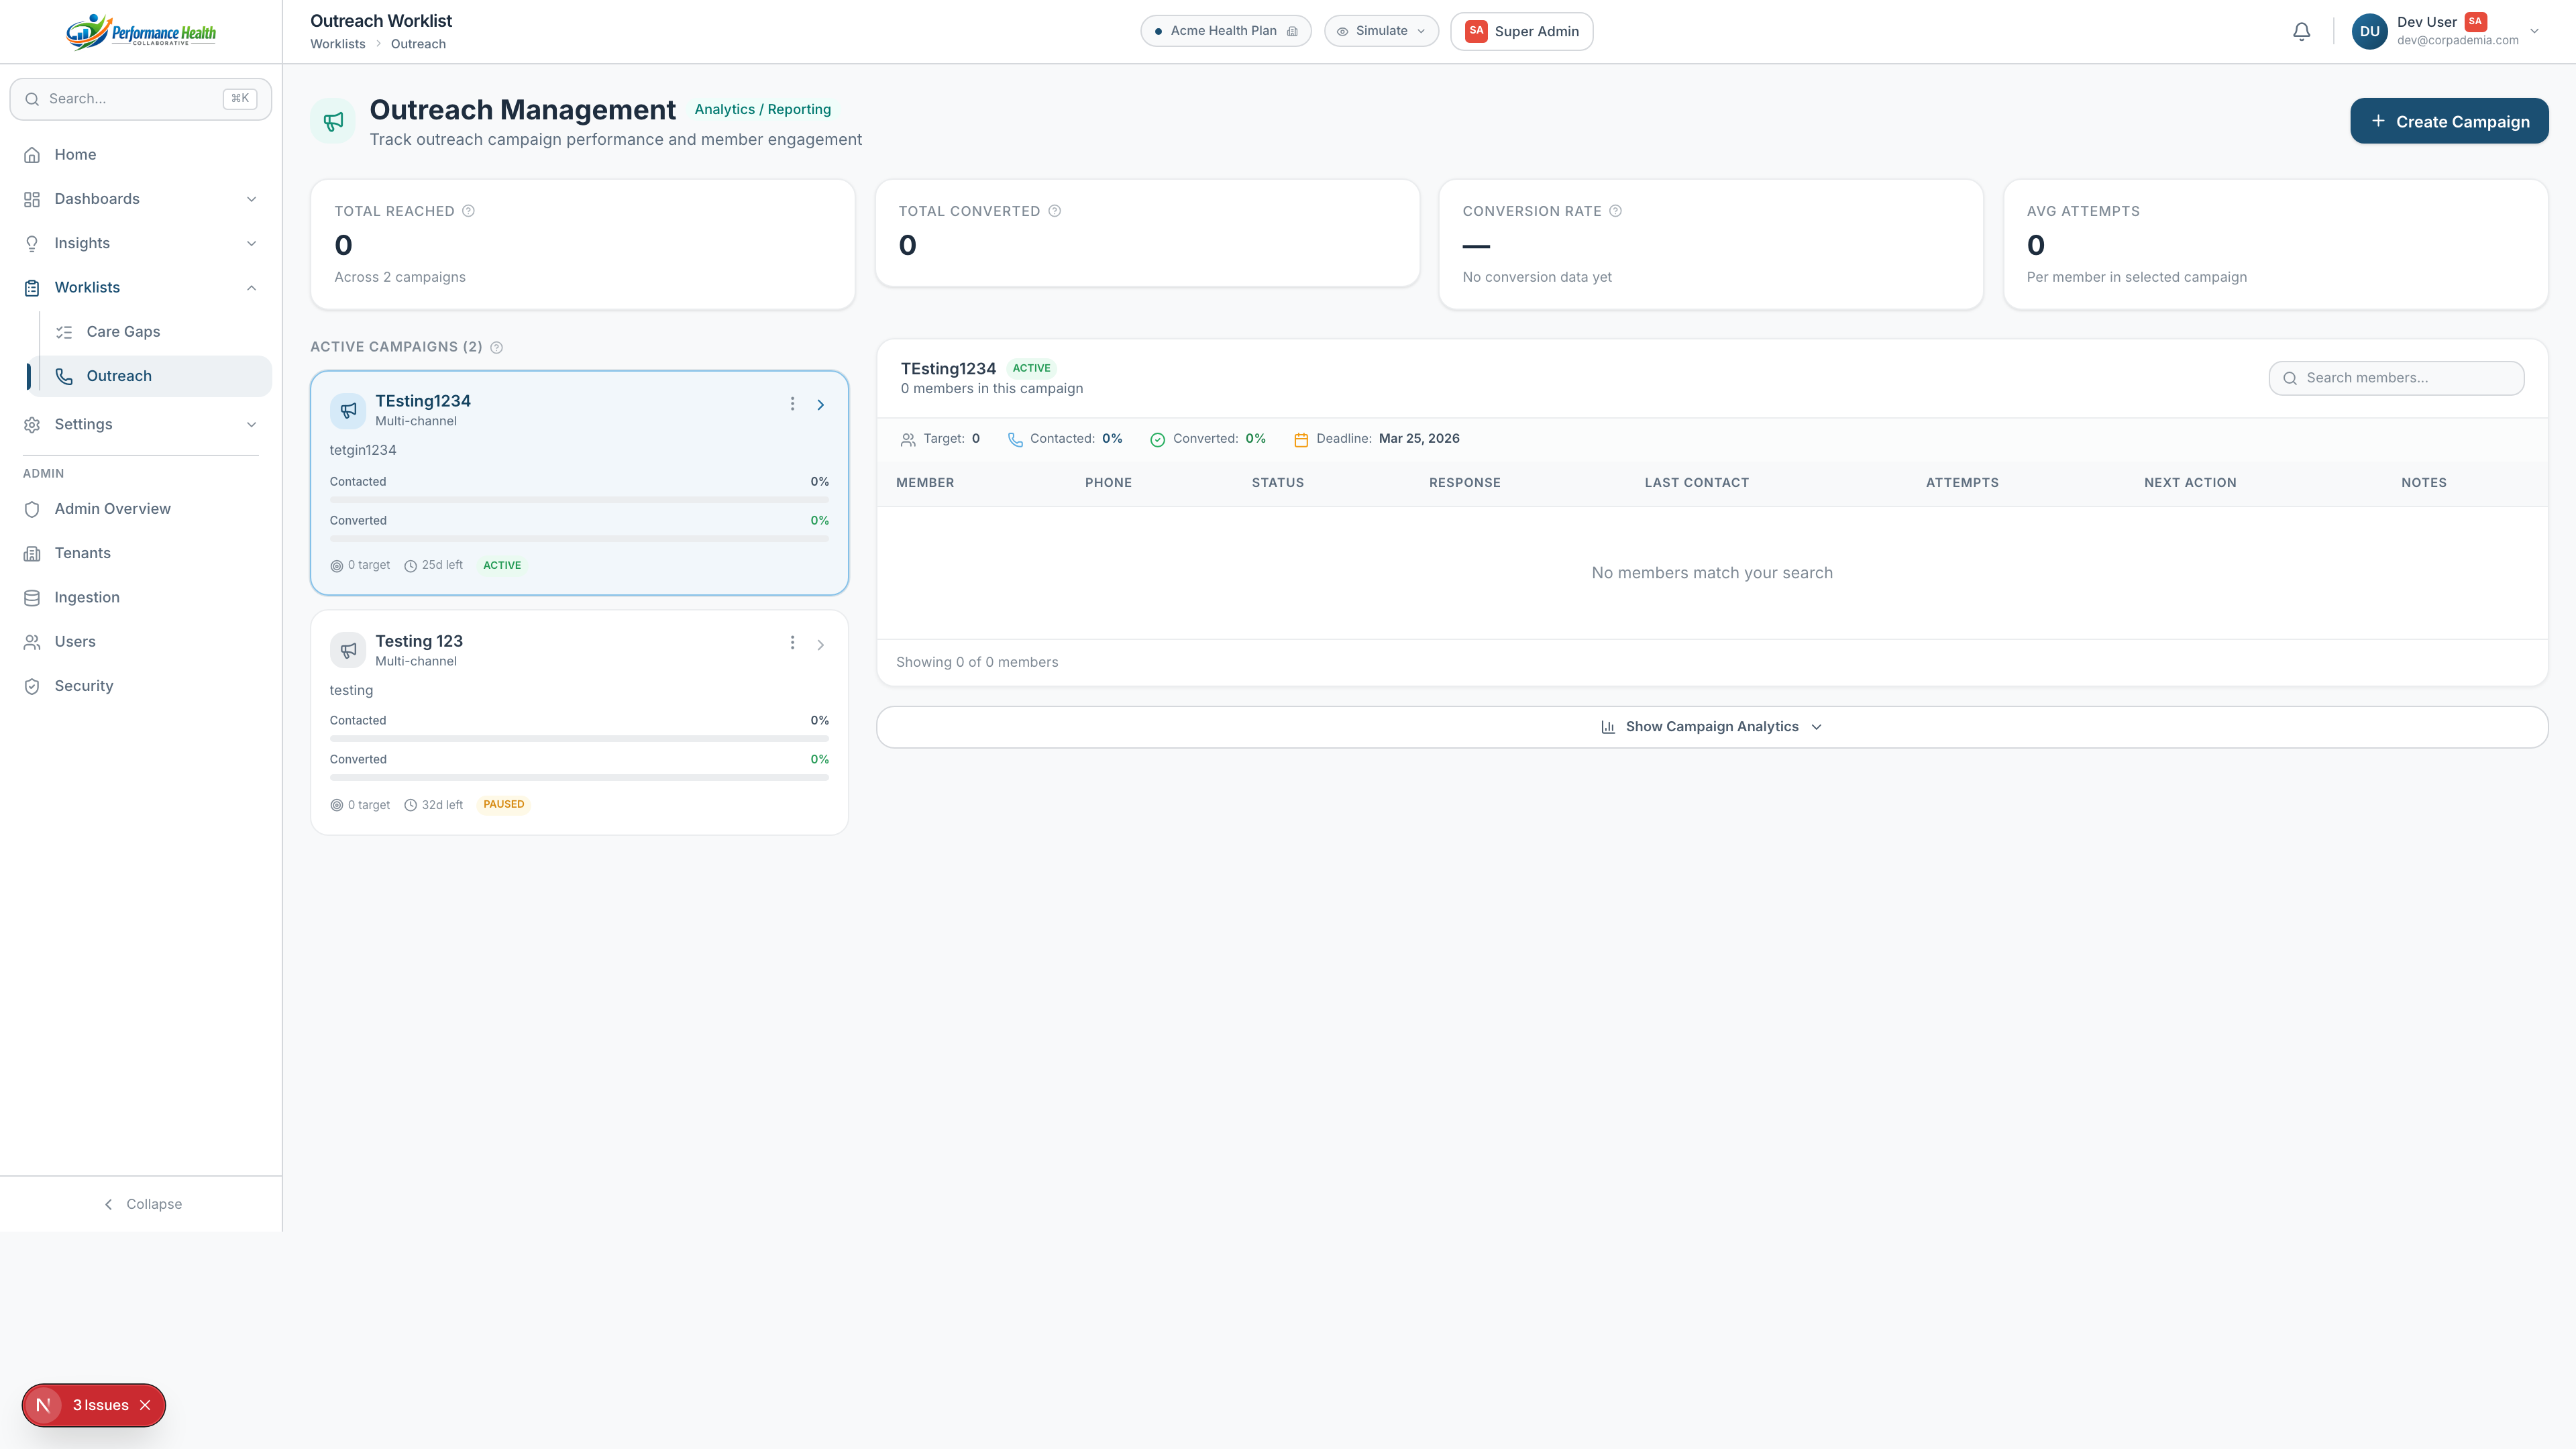Focus the Search members field

pyautogui.click(x=2396, y=378)
